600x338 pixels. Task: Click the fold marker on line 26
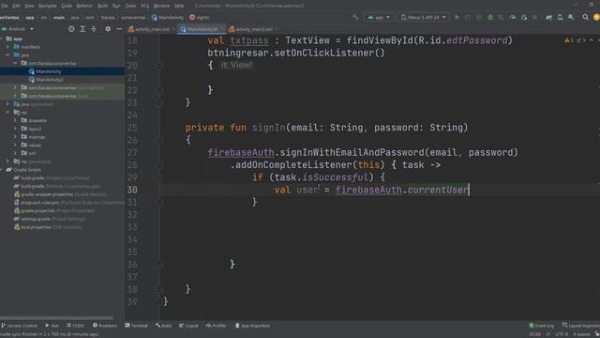(x=160, y=140)
